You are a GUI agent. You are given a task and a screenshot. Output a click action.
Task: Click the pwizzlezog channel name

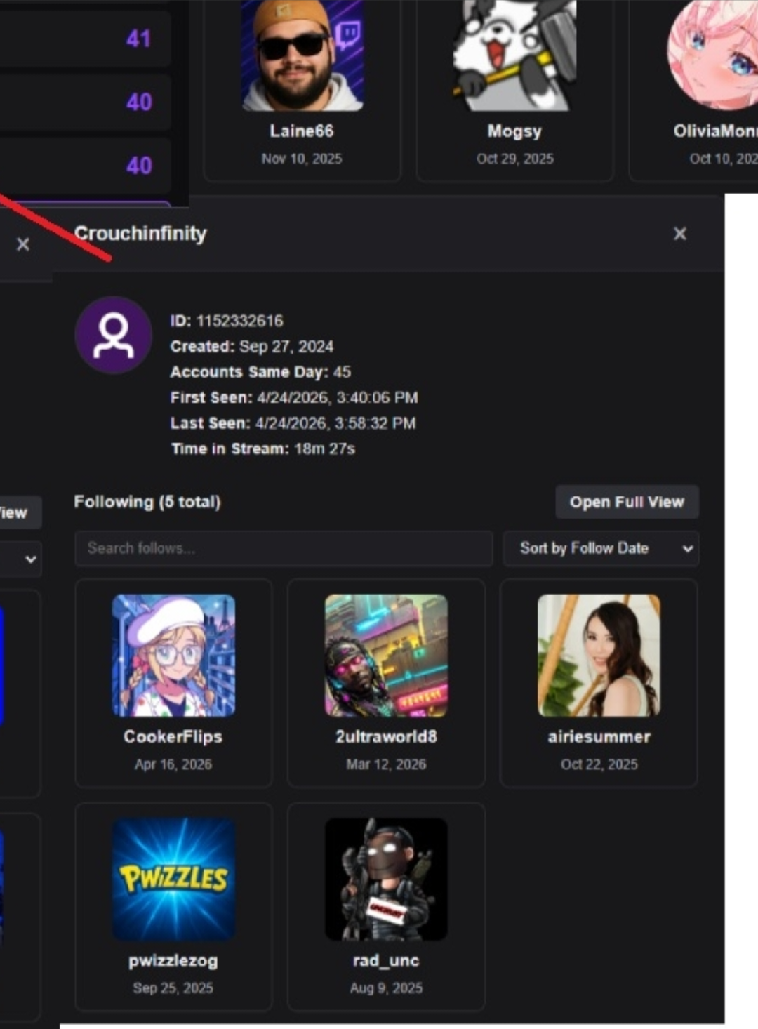[x=173, y=961]
